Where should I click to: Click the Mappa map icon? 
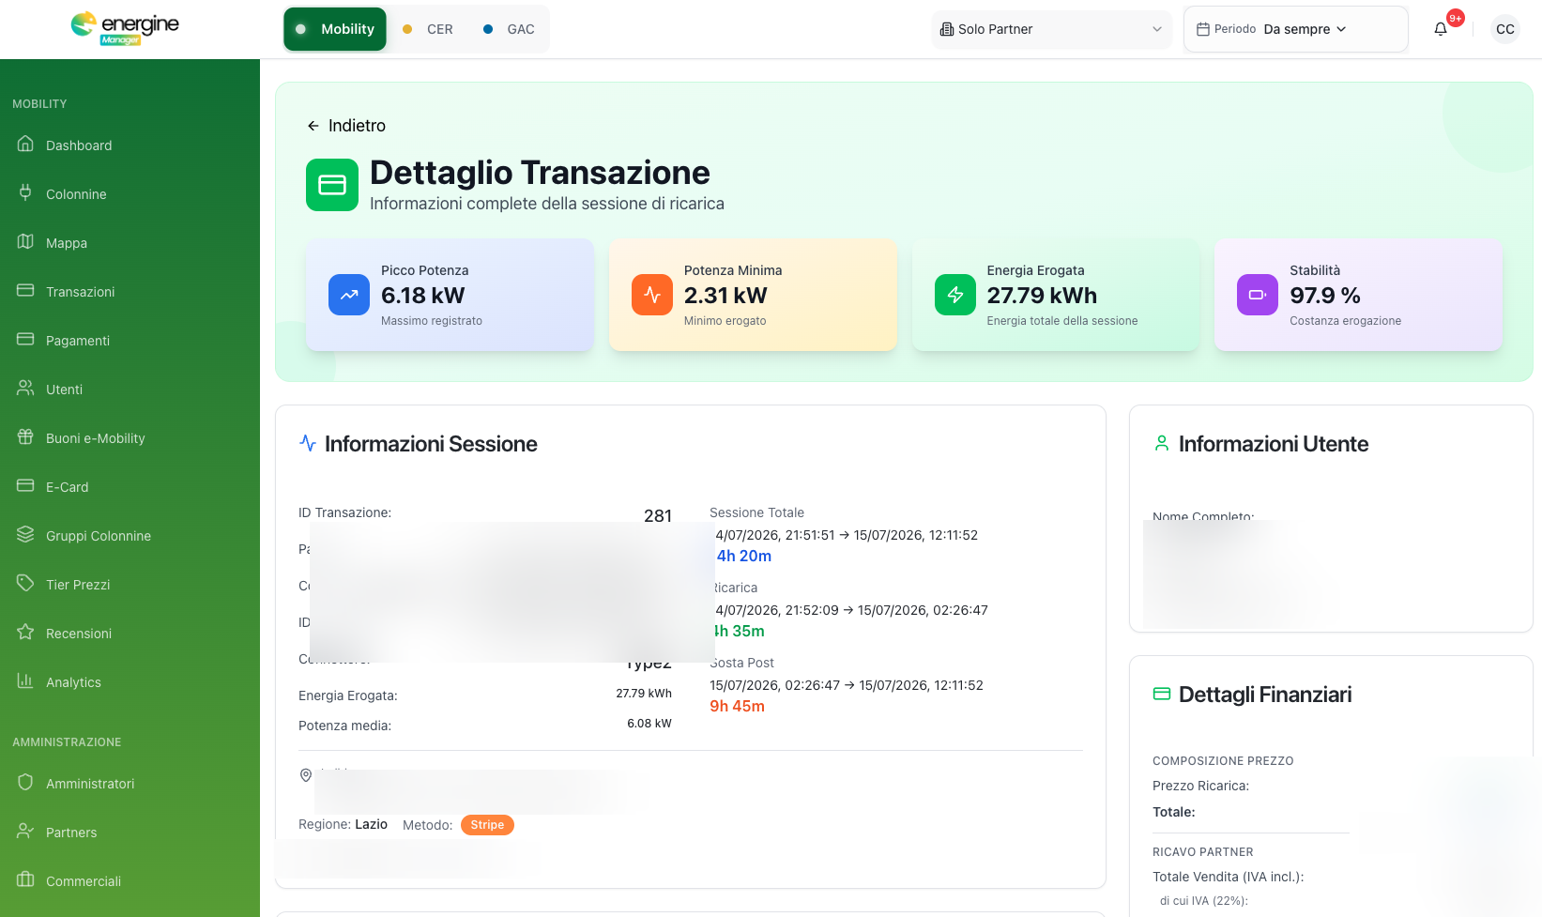click(x=25, y=242)
